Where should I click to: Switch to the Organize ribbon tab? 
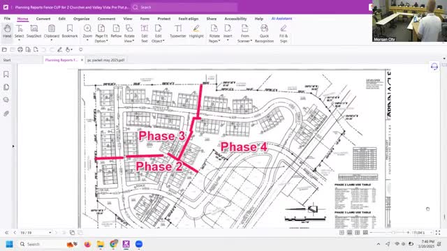[x=81, y=19]
